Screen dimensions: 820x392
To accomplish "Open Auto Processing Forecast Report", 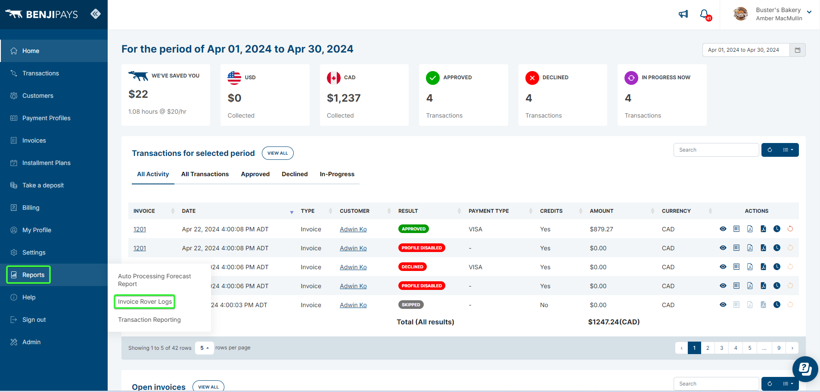I will (x=155, y=280).
